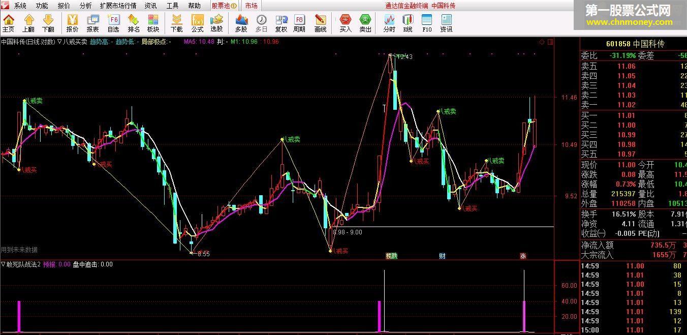687x335 pixels.
Task: Open the 资讯 news toolbar icon
Action: pyautogui.click(x=446, y=23)
